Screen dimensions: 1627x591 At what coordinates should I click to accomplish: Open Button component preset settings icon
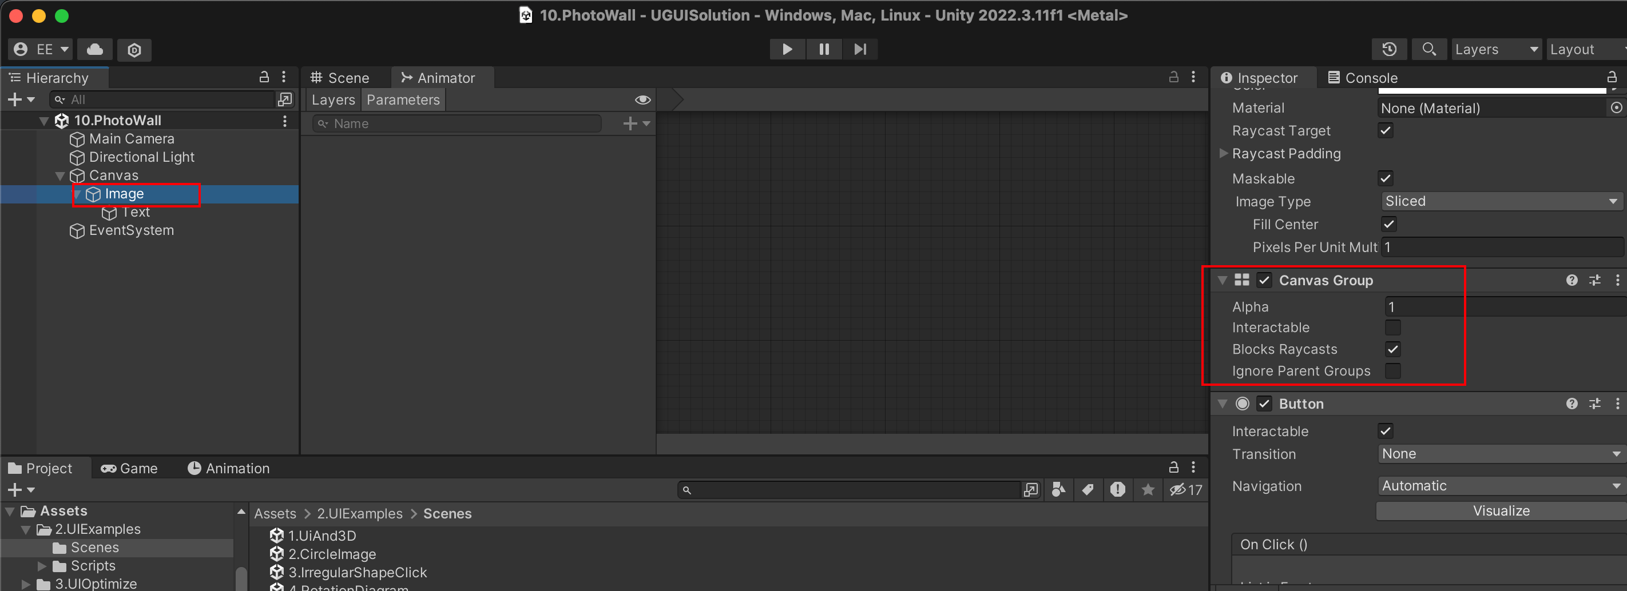click(x=1595, y=404)
